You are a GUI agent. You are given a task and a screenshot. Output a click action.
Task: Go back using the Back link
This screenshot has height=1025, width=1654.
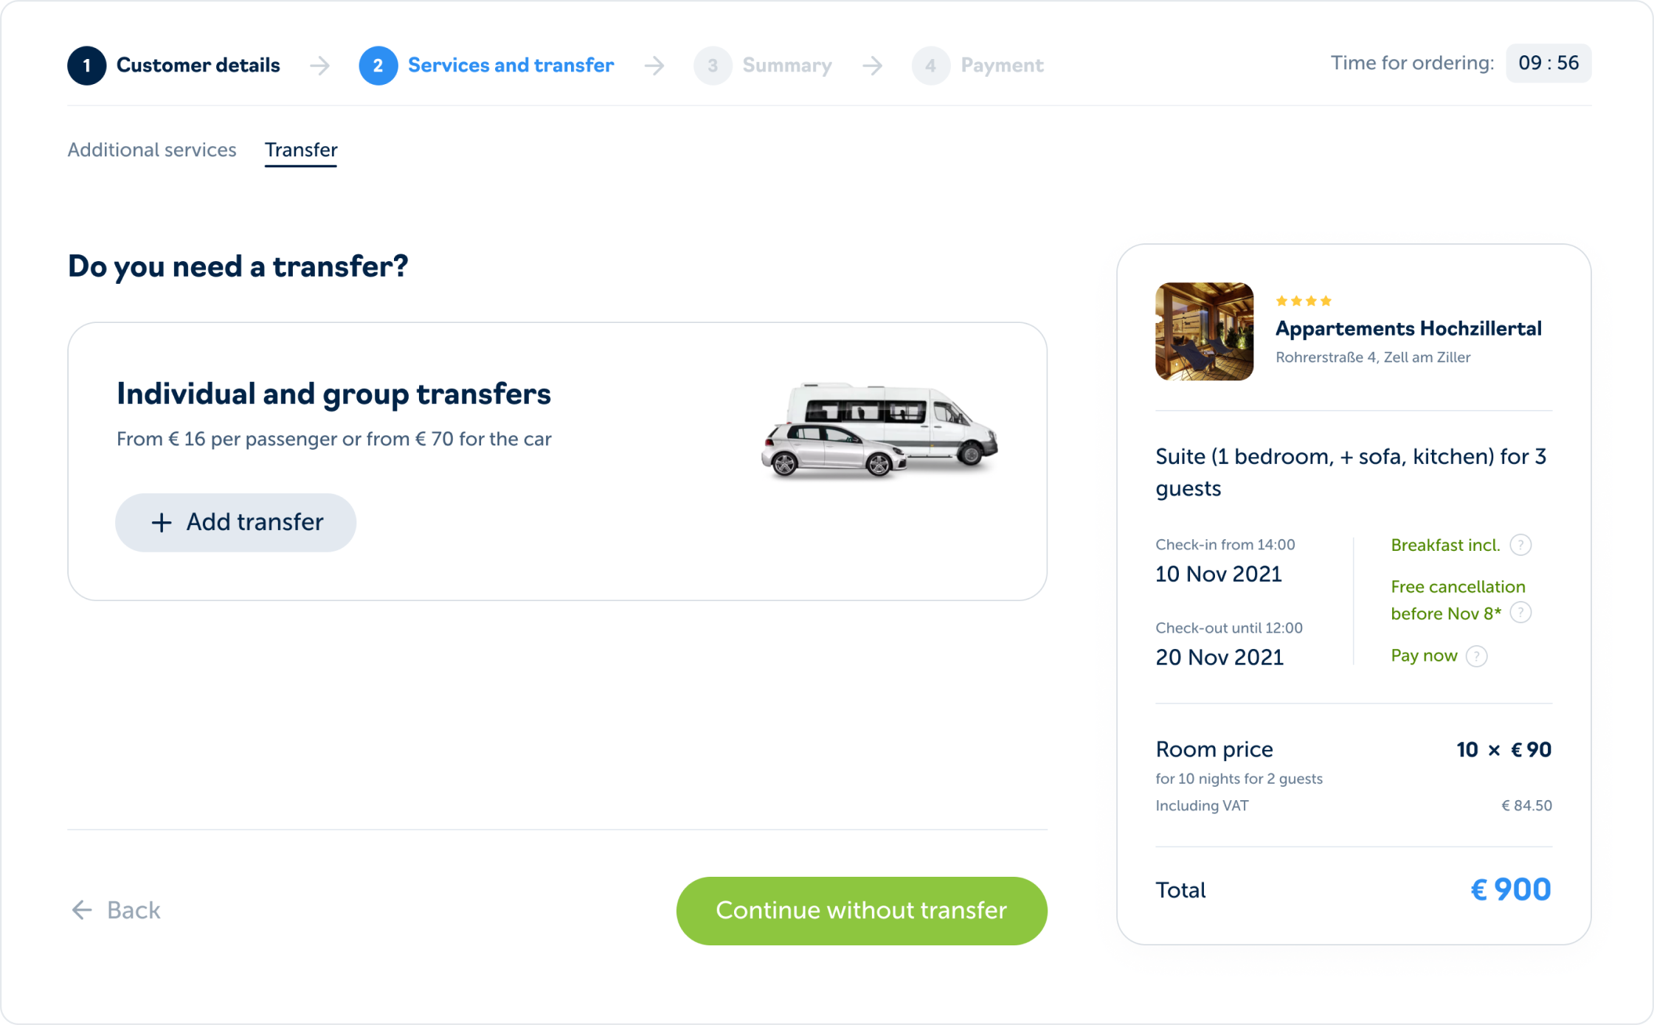[116, 910]
